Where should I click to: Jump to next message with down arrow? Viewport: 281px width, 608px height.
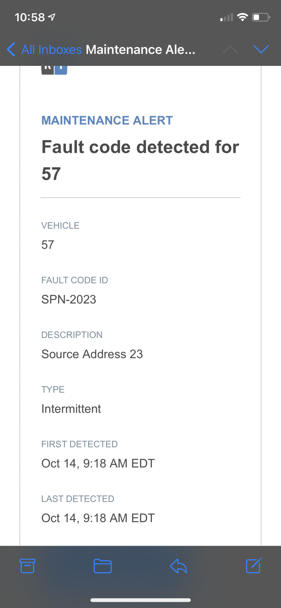261,49
